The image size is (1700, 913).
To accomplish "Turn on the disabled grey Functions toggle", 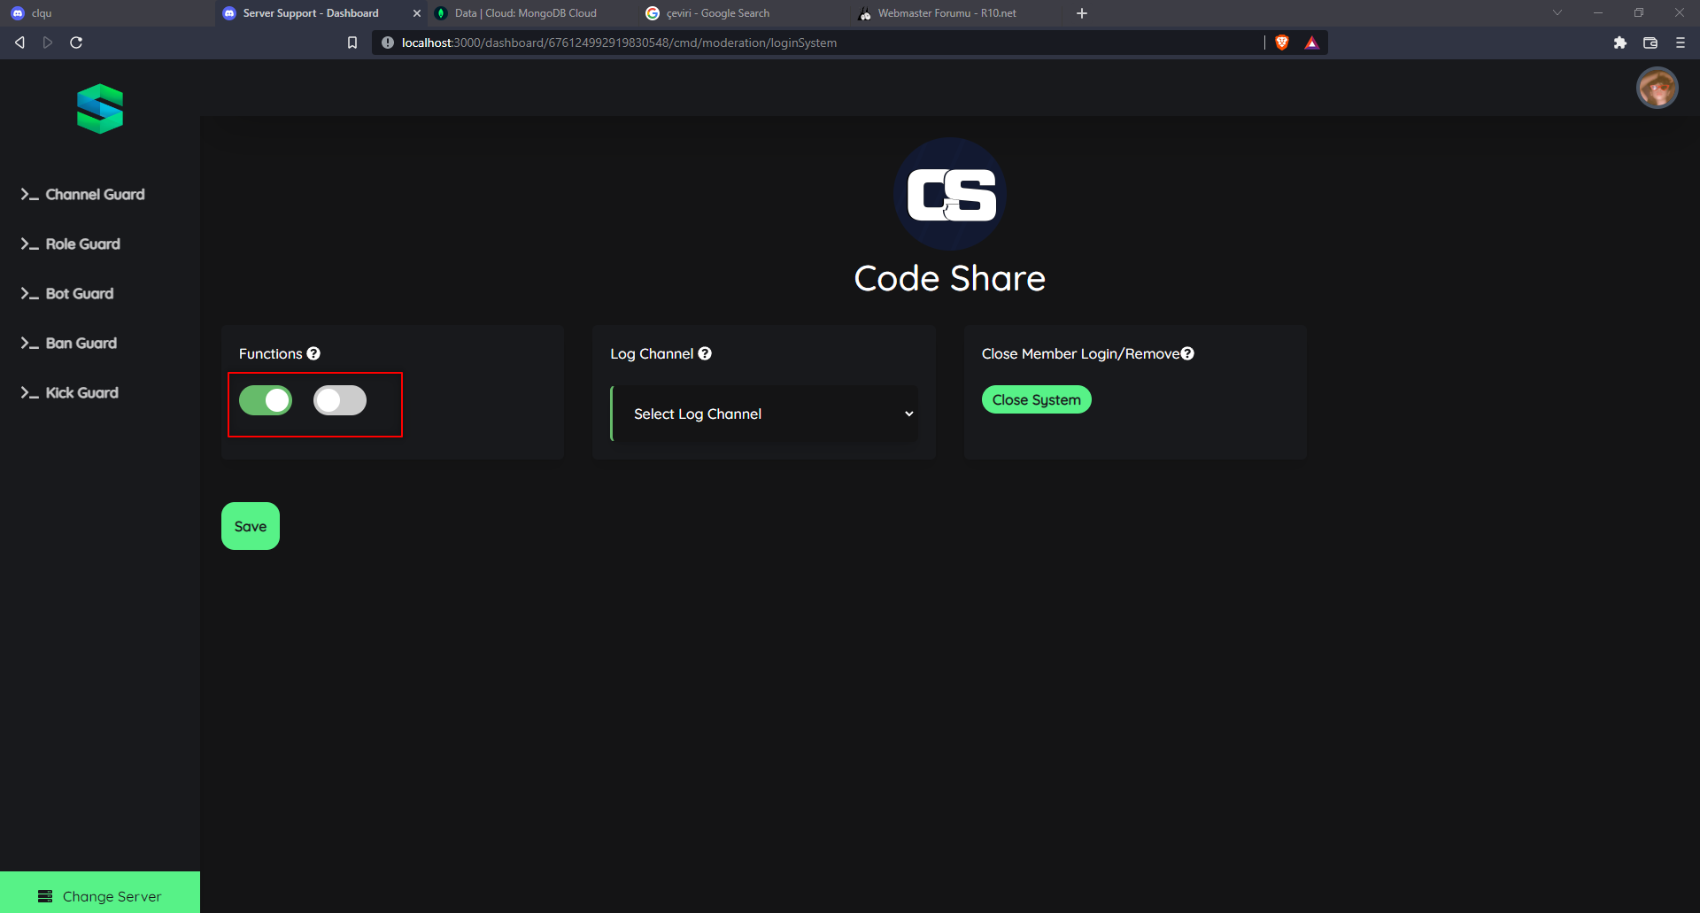I will [x=340, y=400].
